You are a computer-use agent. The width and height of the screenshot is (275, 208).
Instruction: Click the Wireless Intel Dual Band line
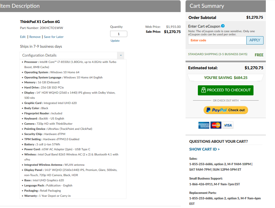coord(71,157)
